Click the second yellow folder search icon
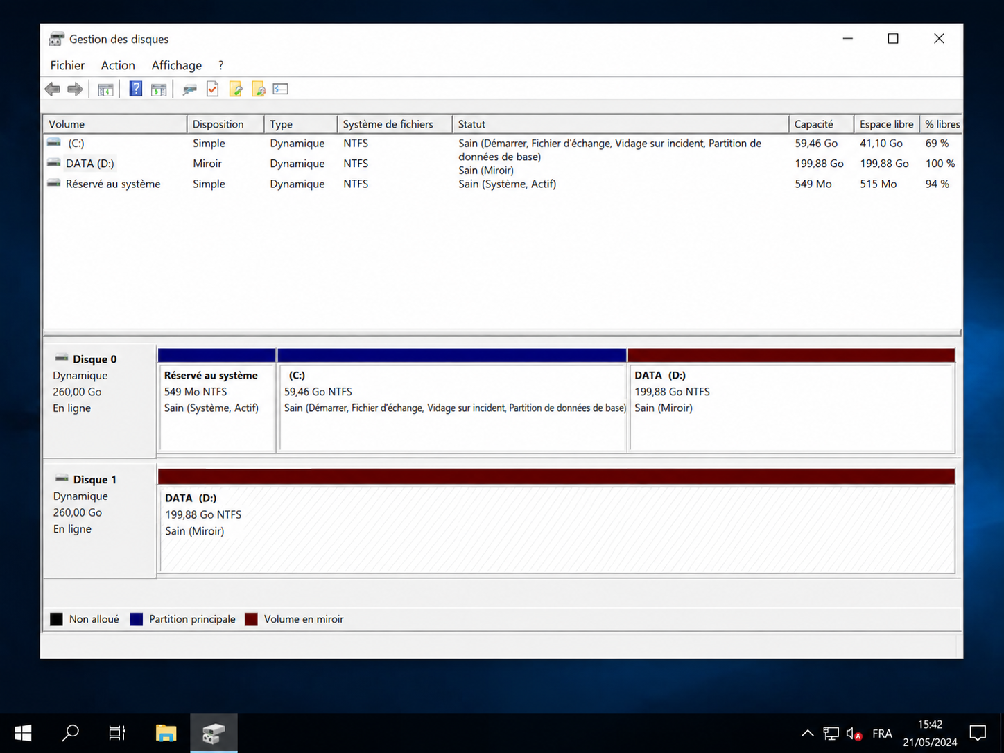The image size is (1004, 753). [259, 89]
